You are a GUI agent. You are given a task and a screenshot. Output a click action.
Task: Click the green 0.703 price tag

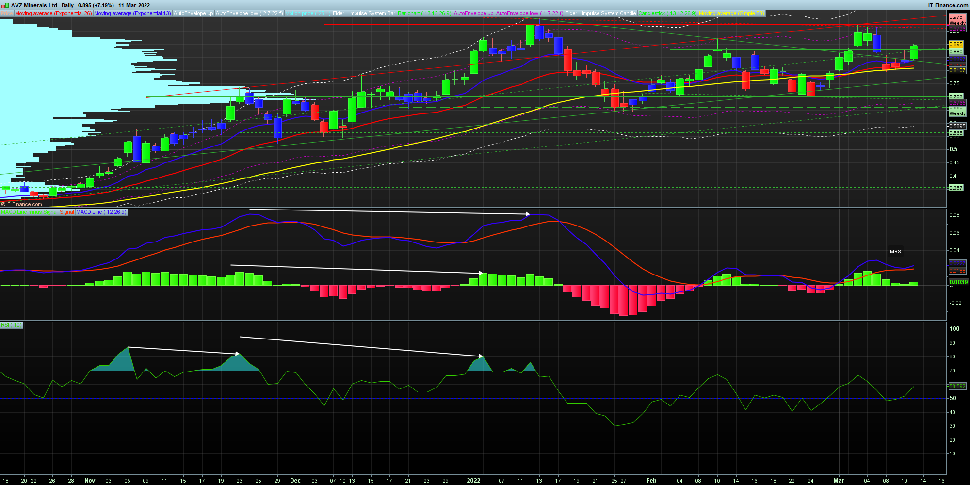pos(956,97)
